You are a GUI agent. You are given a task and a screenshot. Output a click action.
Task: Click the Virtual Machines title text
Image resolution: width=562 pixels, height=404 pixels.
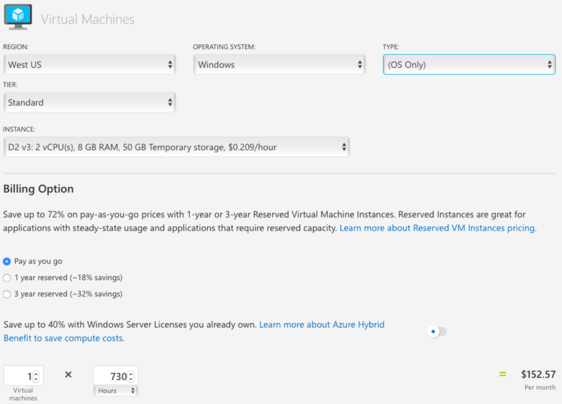(x=87, y=19)
